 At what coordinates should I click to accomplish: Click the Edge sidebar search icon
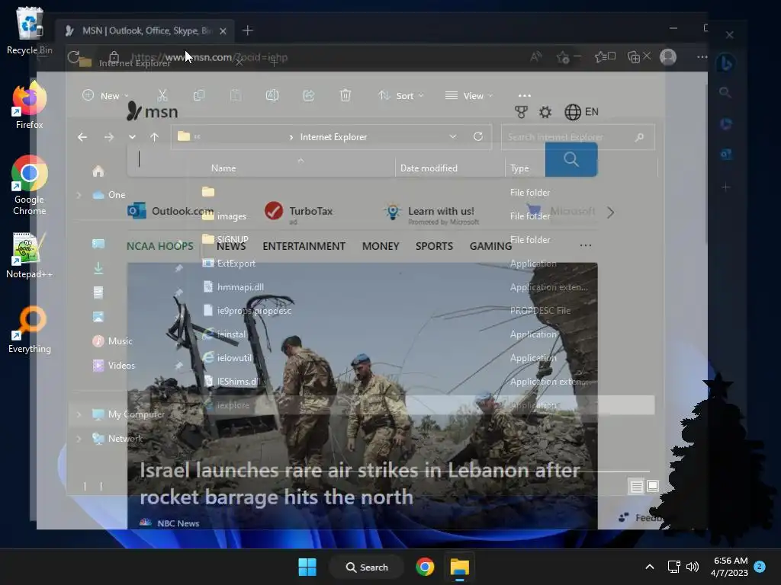pyautogui.click(x=725, y=92)
